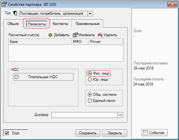Enable the Плательщик НДС checkbox
The height and width of the screenshot is (140, 179).
(16, 77)
